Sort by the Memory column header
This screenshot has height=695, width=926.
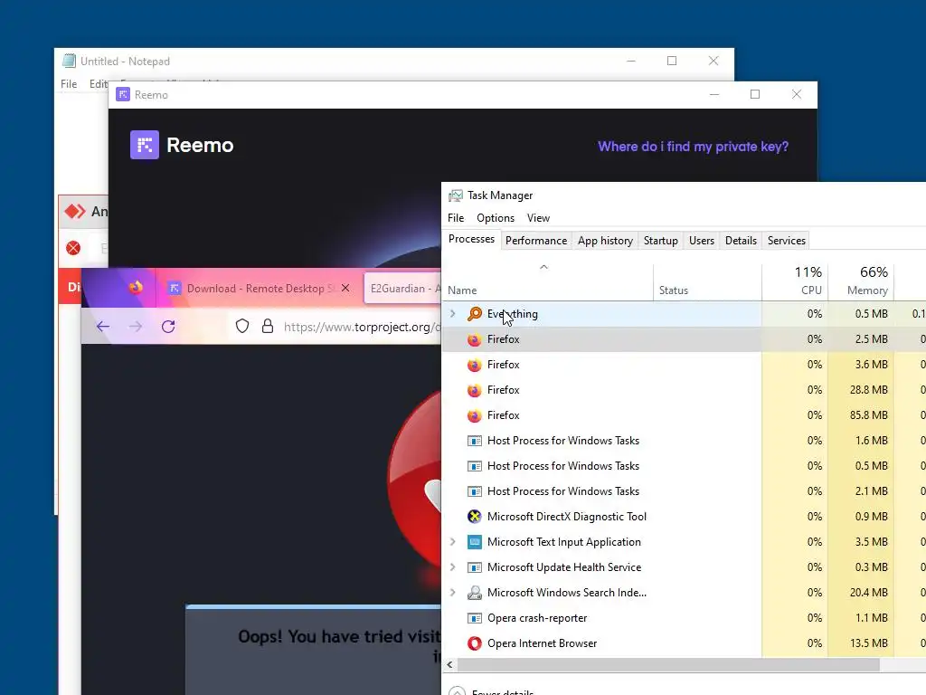(861, 281)
